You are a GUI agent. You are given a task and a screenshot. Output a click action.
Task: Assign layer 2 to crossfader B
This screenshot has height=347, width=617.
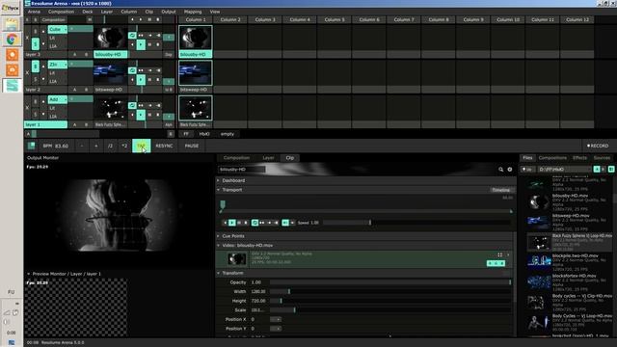(86, 90)
